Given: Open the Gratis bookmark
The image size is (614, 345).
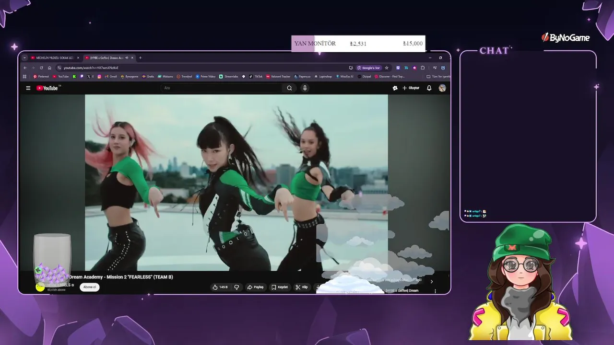Looking at the screenshot, I should click(x=148, y=77).
